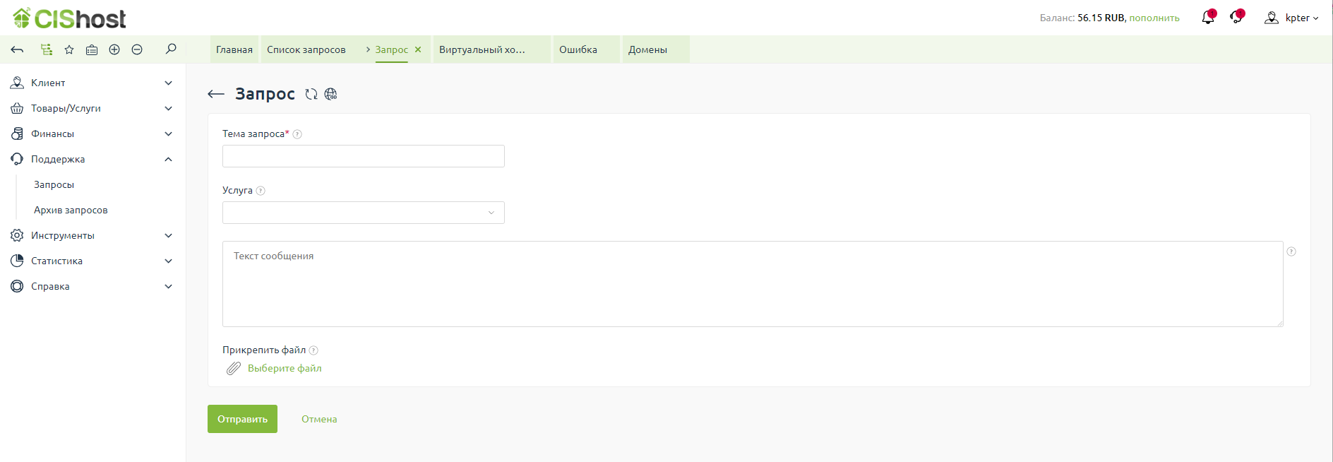This screenshot has height=462, width=1333.
Task: Switch to the Список запросов tab
Action: tap(306, 49)
